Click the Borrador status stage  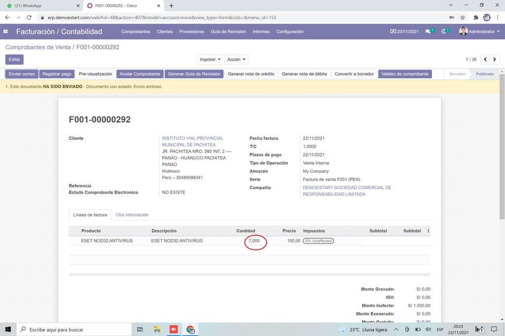coord(457,74)
